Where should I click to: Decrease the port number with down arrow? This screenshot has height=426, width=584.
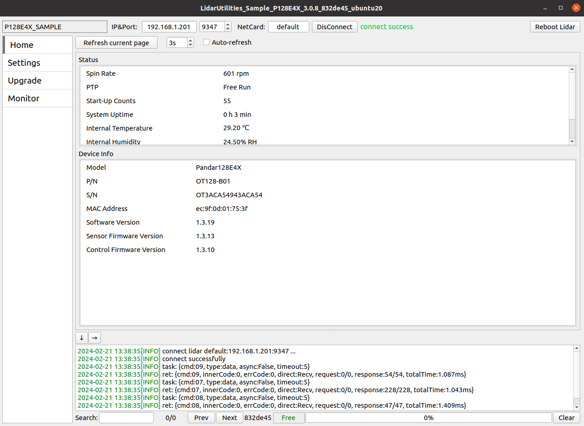tap(228, 29)
